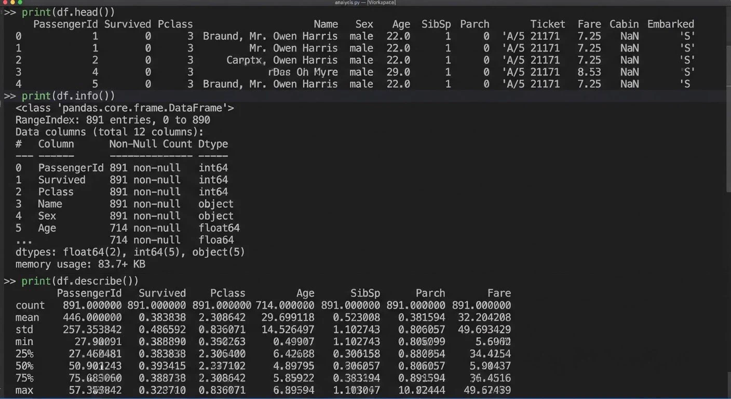The image size is (731, 399).
Task: Click the yellow minimize window button
Action: (x=13, y=3)
